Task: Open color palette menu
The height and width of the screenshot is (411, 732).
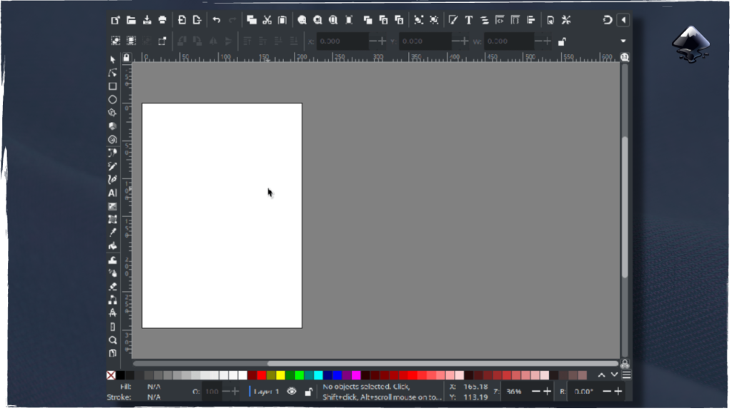Action: 627,375
